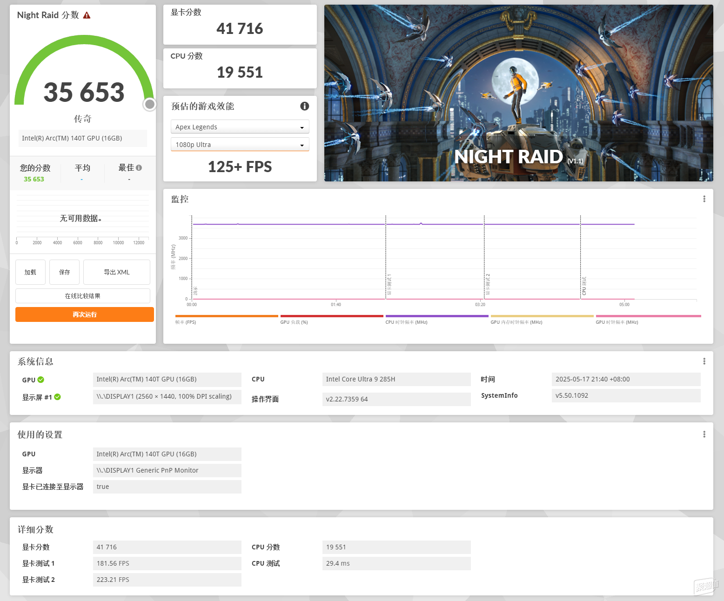The image size is (724, 601).
Task: Toggle the yellow GPU memory clock legend
Action: tap(542, 319)
